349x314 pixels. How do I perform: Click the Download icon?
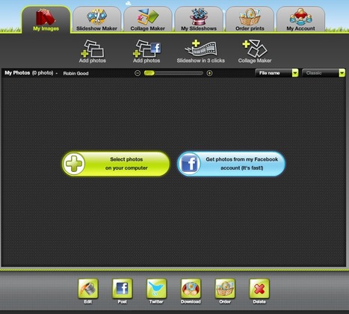pyautogui.click(x=191, y=289)
